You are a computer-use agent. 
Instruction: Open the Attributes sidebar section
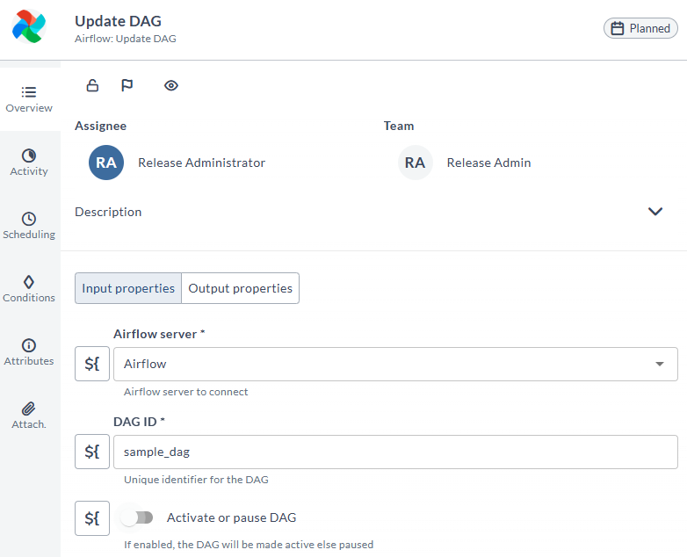(x=29, y=352)
